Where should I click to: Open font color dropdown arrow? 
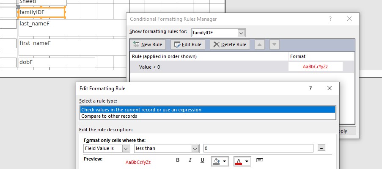pyautogui.click(x=247, y=161)
